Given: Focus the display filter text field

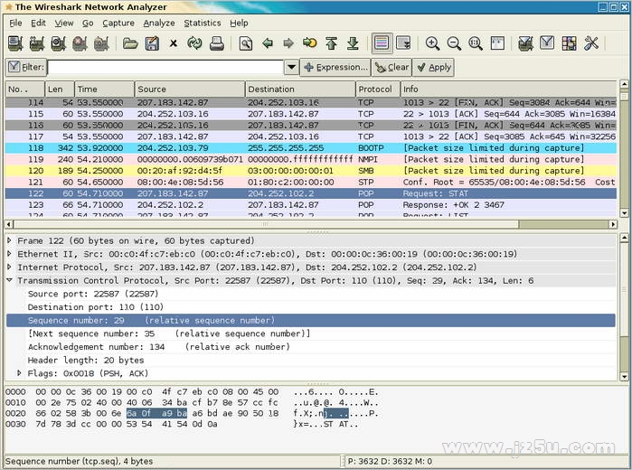Looking at the screenshot, I should (x=165, y=67).
